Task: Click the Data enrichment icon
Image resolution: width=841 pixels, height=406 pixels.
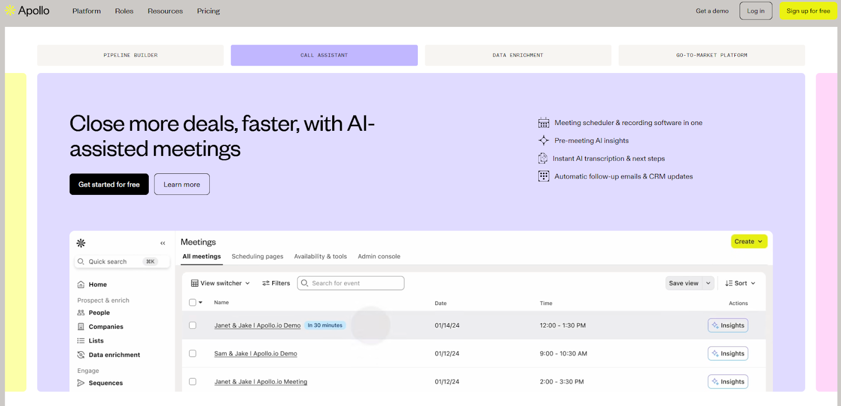Action: coord(81,355)
